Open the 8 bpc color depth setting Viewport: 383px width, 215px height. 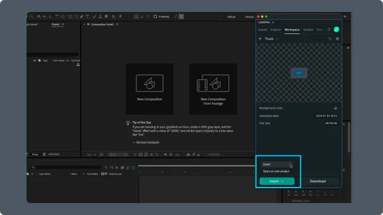[35, 155]
